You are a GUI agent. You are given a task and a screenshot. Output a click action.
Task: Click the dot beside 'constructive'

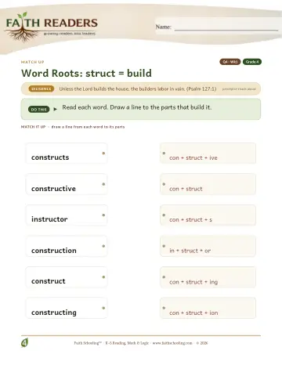point(103,184)
